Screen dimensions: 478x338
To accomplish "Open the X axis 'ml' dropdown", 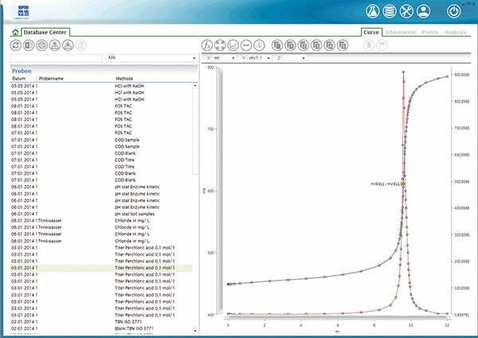I will (x=225, y=58).
